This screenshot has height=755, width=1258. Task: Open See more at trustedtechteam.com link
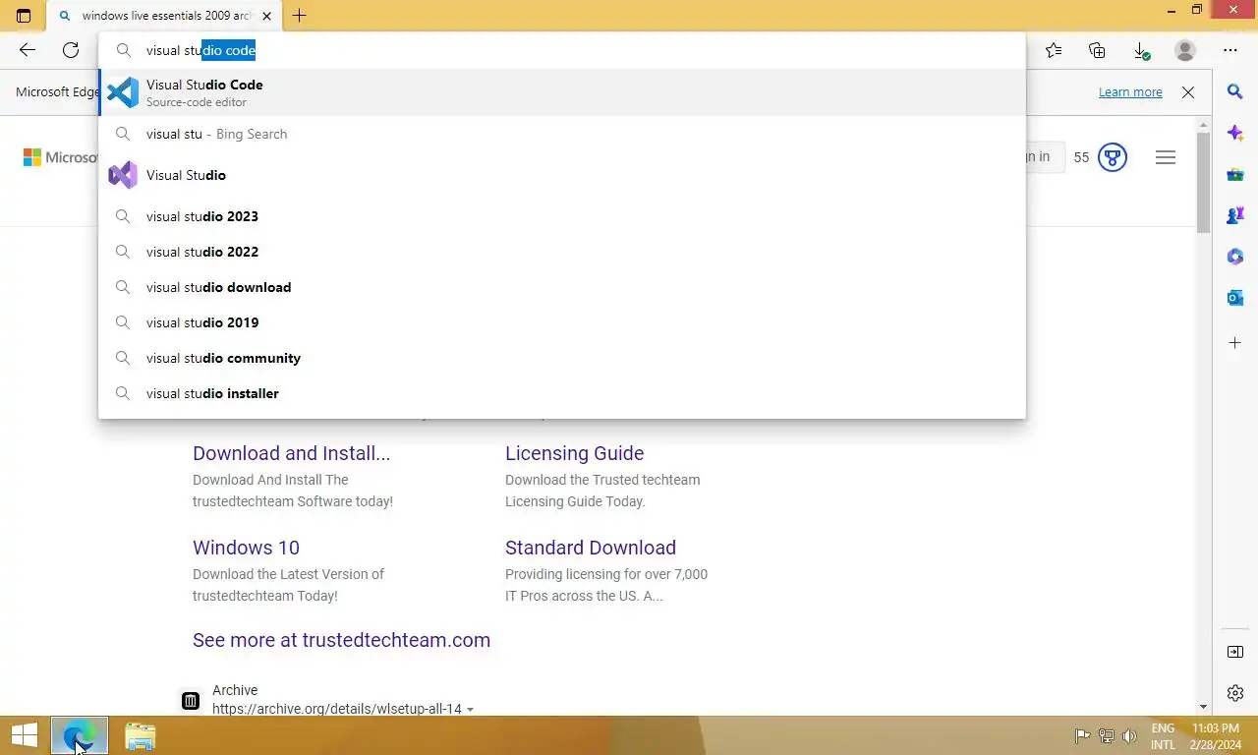(x=341, y=640)
